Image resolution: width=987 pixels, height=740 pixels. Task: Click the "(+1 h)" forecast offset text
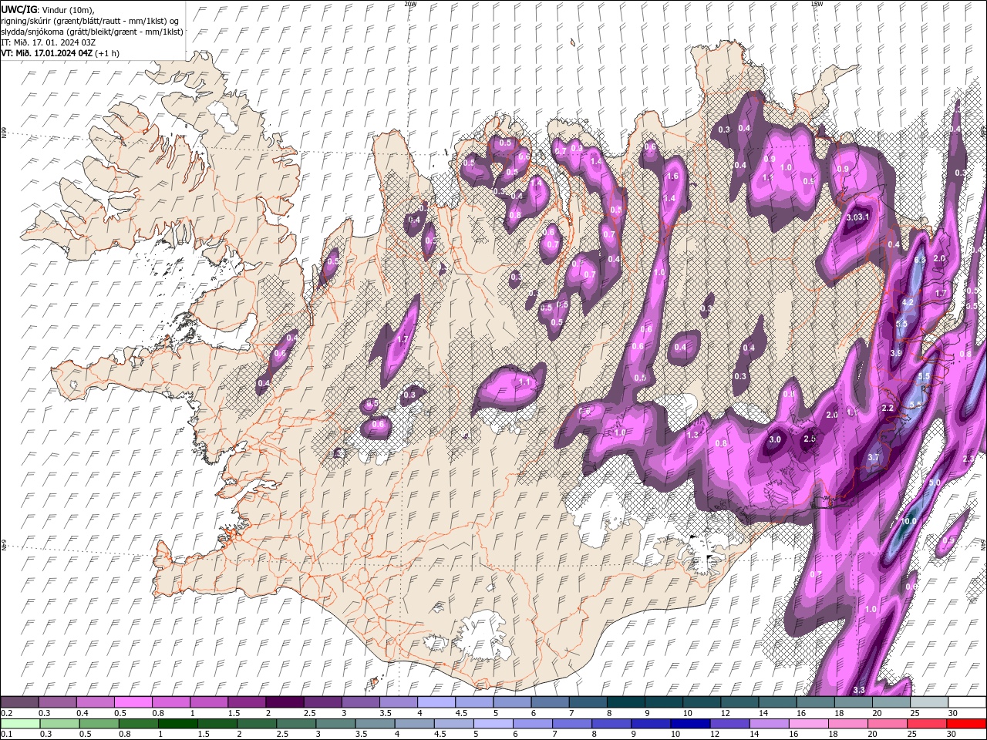107,53
